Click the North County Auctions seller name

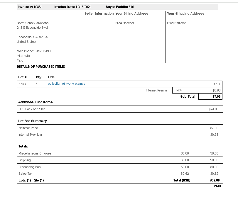33,23
